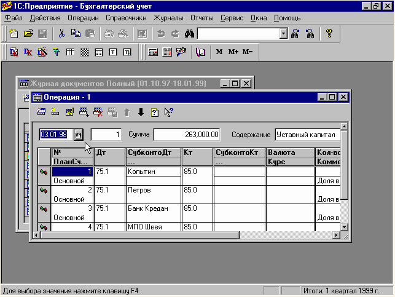Click the Валюта column header
The image size is (395, 297).
(290, 152)
